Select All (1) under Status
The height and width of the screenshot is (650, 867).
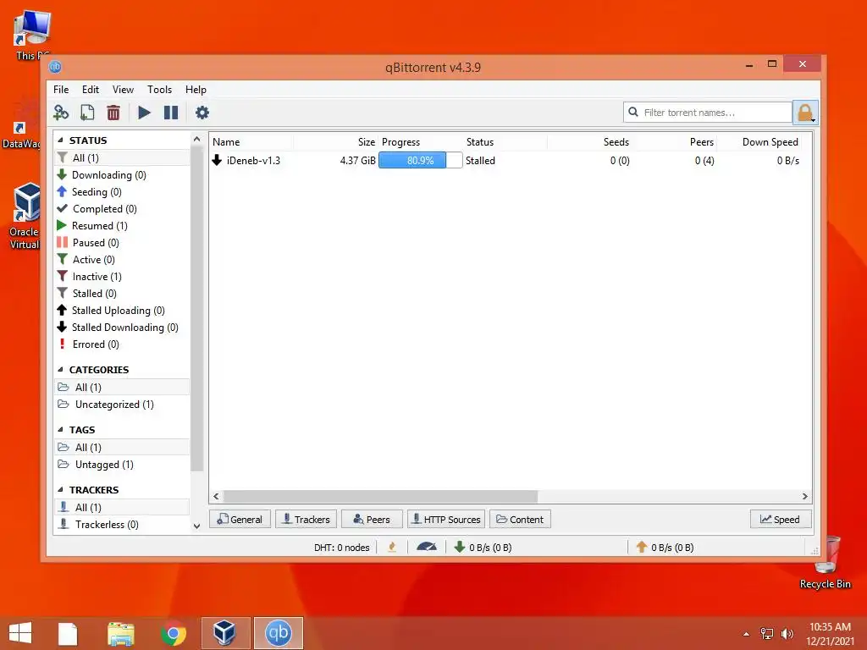122,158
